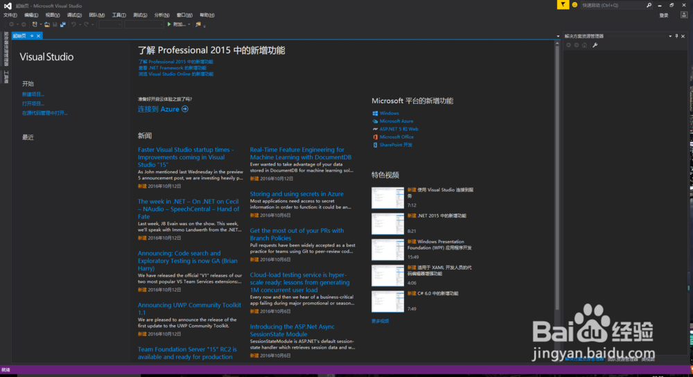
Task: Open the 视图(V) menu
Action: tap(53, 15)
